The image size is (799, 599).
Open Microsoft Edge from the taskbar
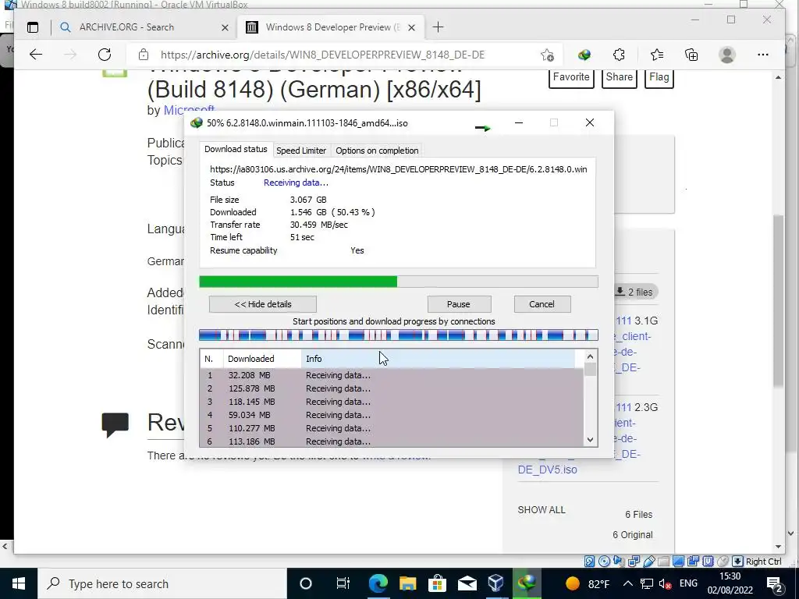[378, 583]
